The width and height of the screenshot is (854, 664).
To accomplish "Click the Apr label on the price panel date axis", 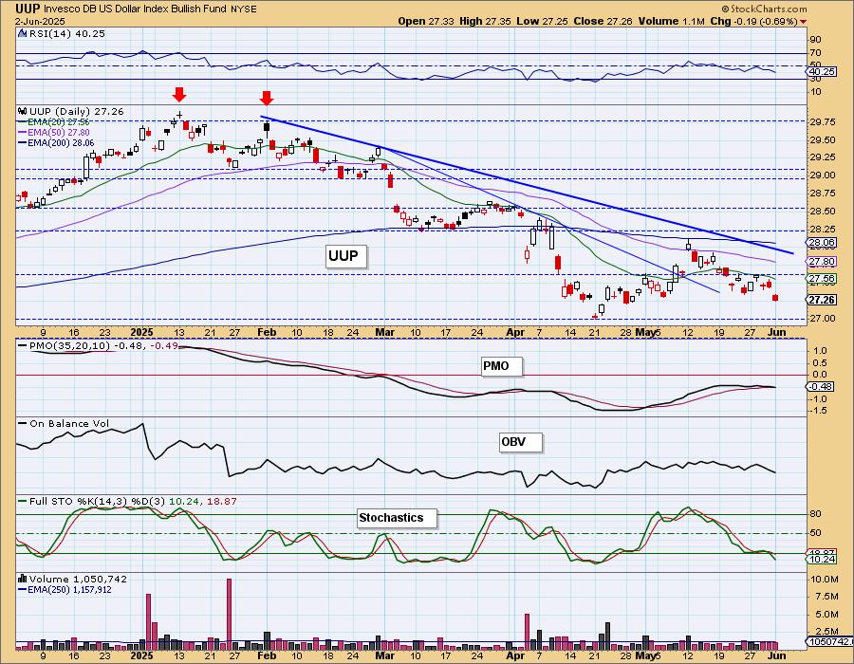I will pos(515,332).
